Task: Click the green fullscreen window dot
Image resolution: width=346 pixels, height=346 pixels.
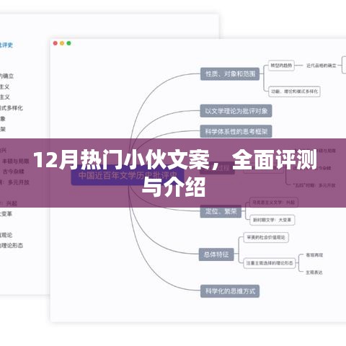Action: 68,43
